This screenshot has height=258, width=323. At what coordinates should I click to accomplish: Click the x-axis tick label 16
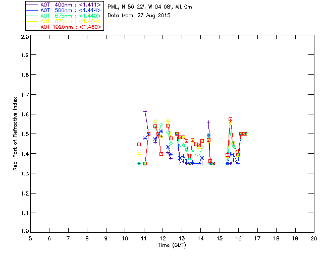(x=239, y=238)
